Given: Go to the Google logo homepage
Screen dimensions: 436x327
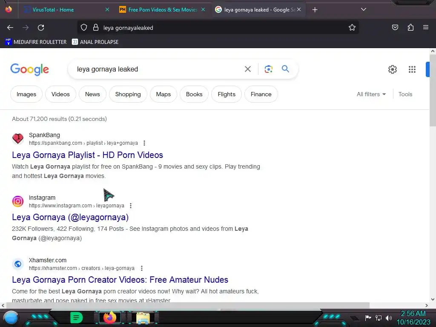Looking at the screenshot, I should click(29, 69).
